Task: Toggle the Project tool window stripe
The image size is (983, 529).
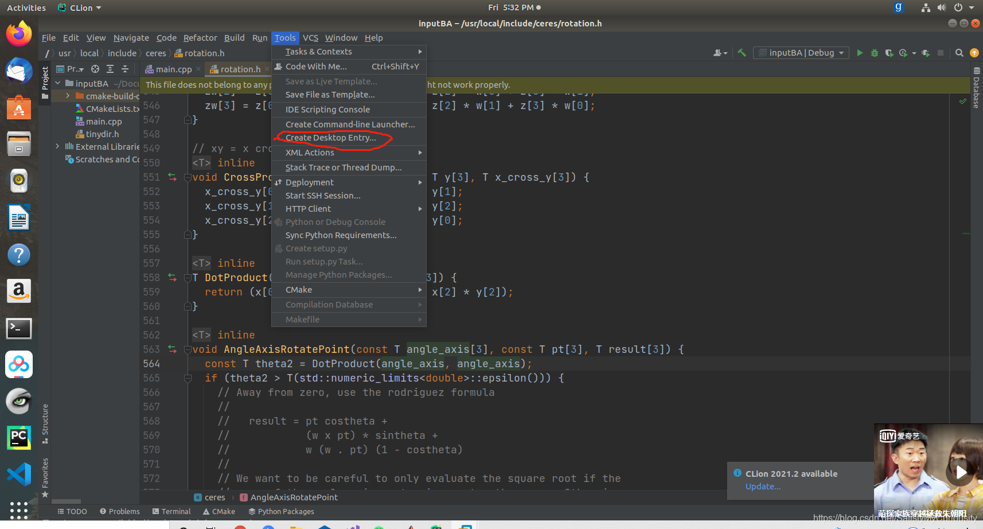Action: pyautogui.click(x=45, y=83)
